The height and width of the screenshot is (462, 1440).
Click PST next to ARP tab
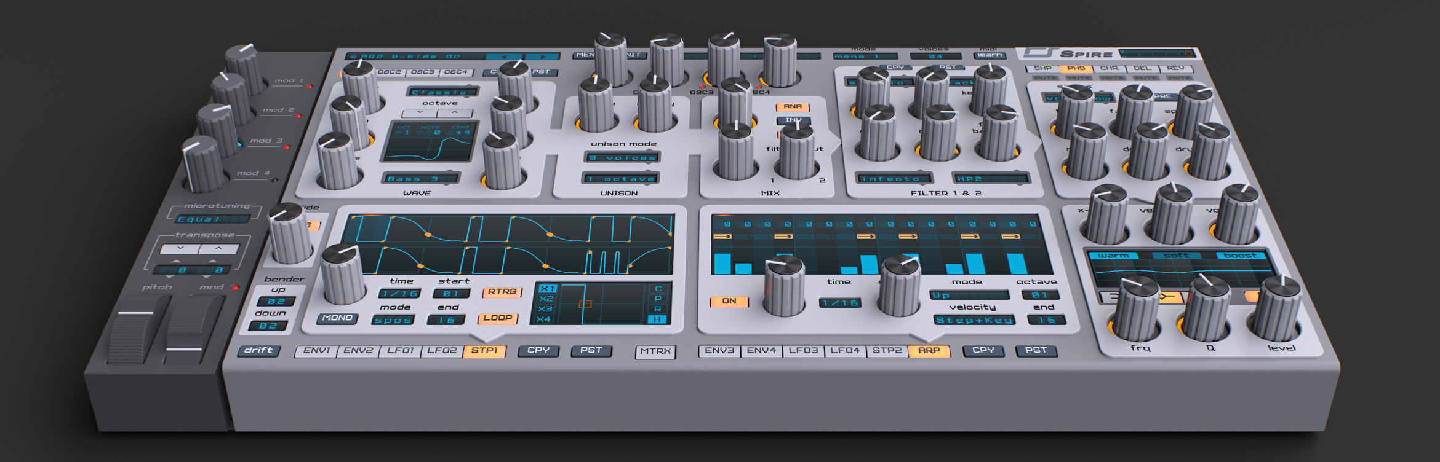(x=1036, y=351)
